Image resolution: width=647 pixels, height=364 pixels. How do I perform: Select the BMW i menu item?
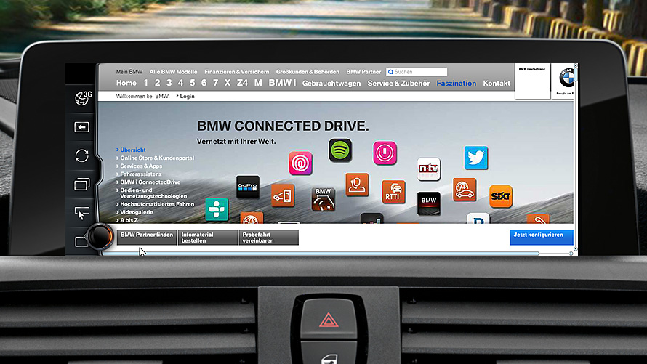pyautogui.click(x=282, y=83)
